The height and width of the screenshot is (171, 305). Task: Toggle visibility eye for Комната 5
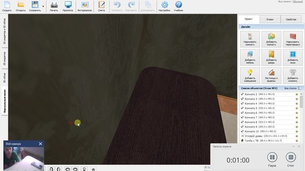tap(297, 108)
